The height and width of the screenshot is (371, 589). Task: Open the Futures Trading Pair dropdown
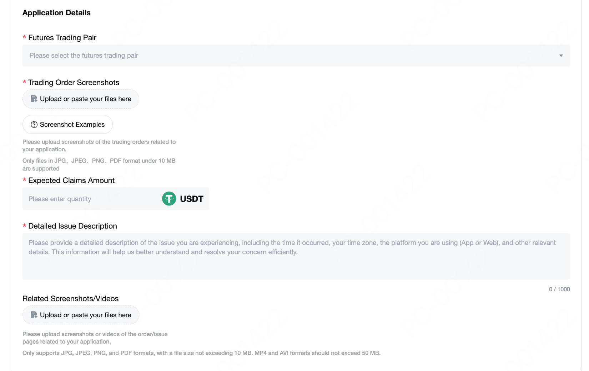[296, 56]
